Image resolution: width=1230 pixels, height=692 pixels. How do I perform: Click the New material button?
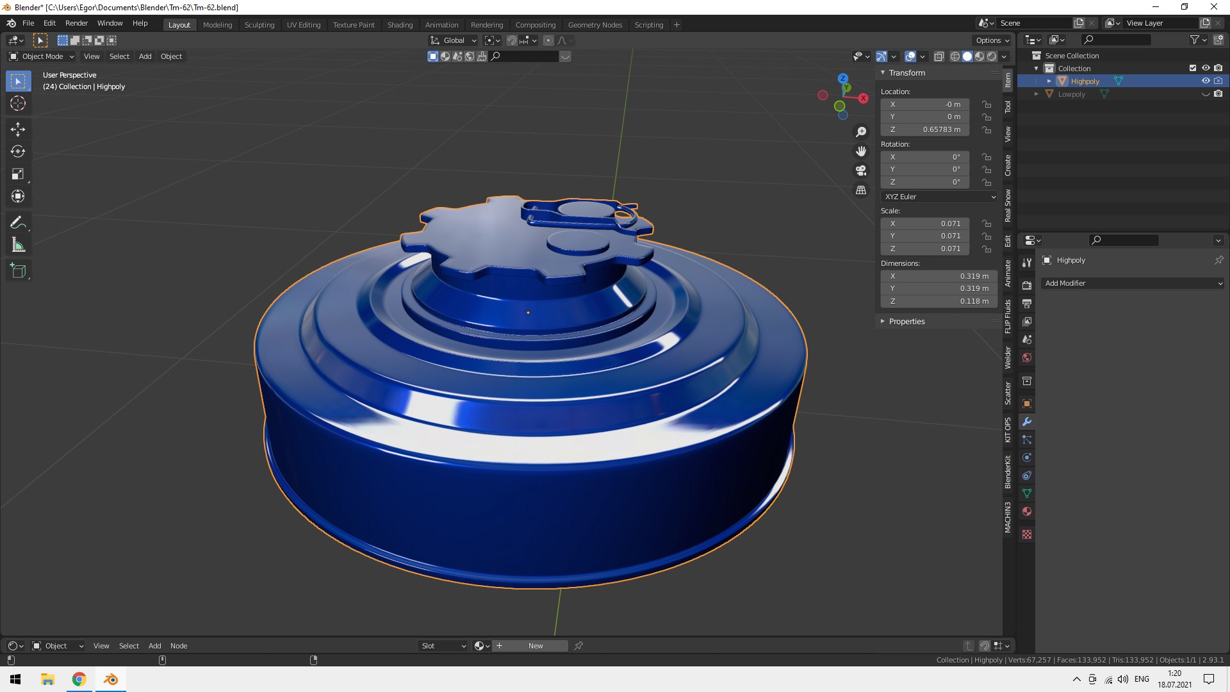[x=536, y=646]
